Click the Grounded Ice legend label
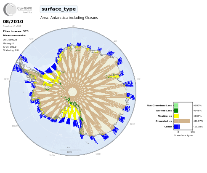This screenshot has width=207, height=173. (164, 121)
